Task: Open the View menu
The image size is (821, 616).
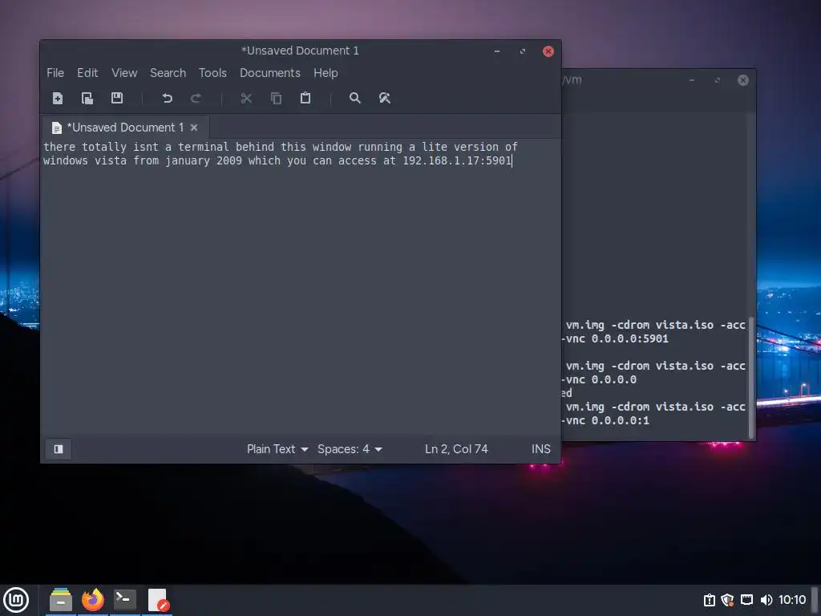Action: pos(124,73)
